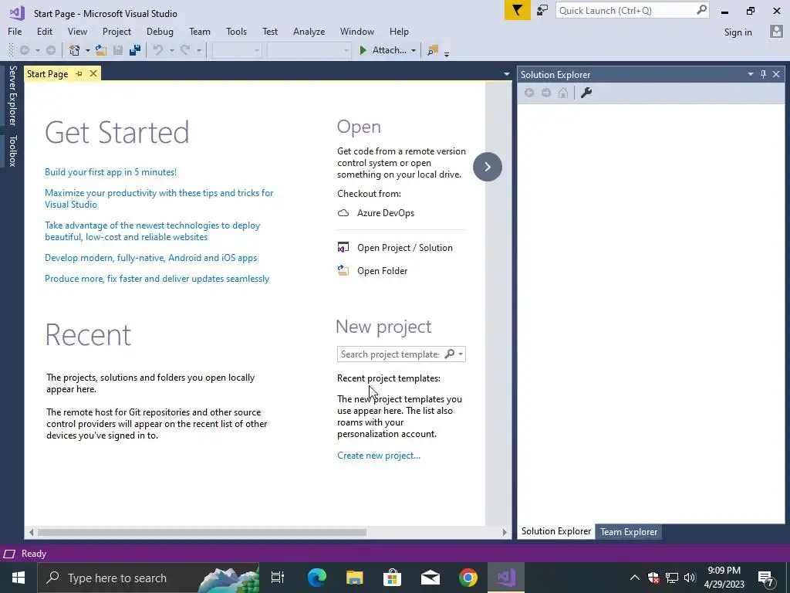Click the Find in Files toolbar icon

433,50
